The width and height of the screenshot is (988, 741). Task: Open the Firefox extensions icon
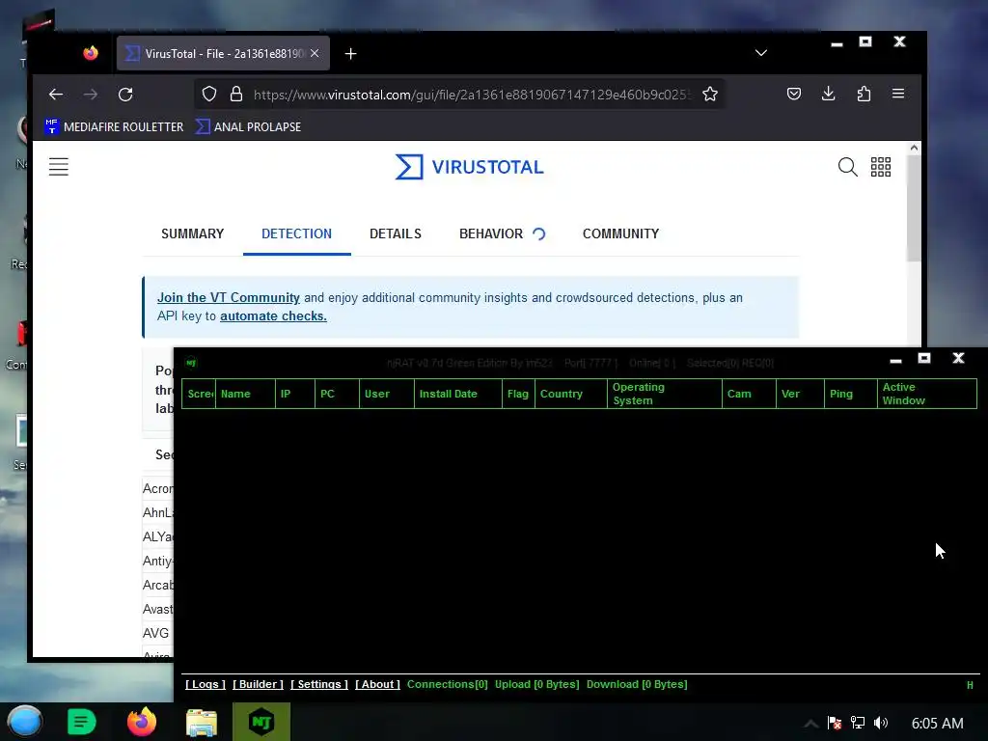pos(864,94)
